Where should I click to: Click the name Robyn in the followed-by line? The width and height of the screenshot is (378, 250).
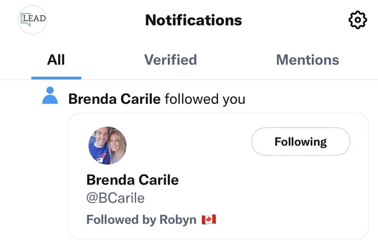[x=178, y=219]
